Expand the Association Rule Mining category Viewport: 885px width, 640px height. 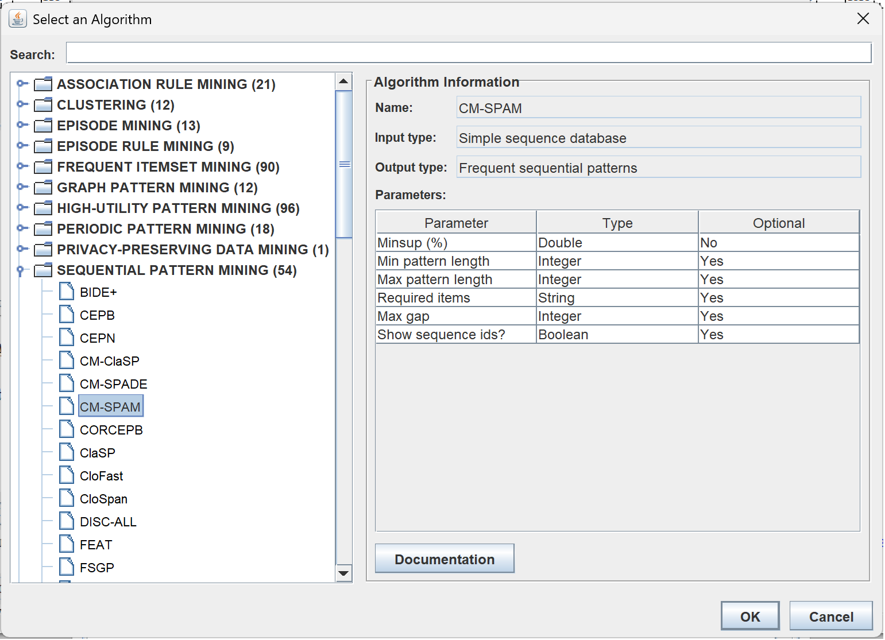point(22,84)
